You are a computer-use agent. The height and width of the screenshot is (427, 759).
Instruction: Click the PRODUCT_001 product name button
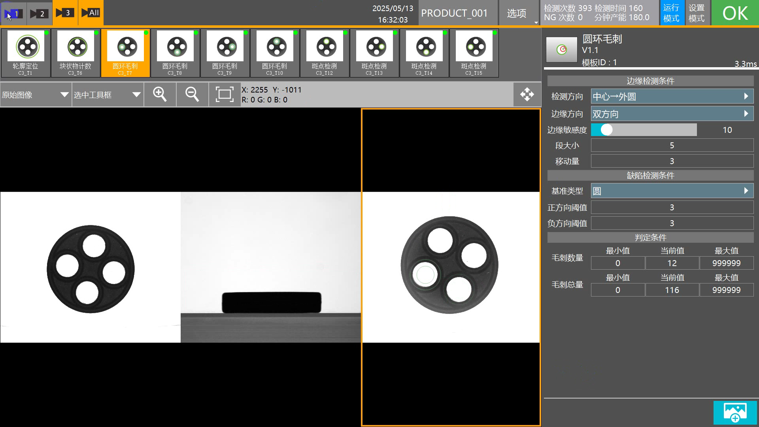point(454,13)
